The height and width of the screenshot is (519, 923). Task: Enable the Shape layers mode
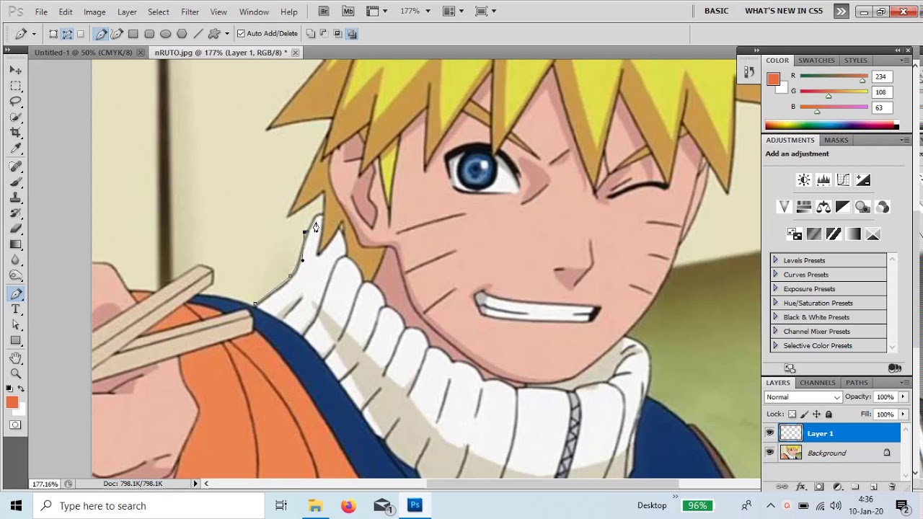(x=53, y=34)
